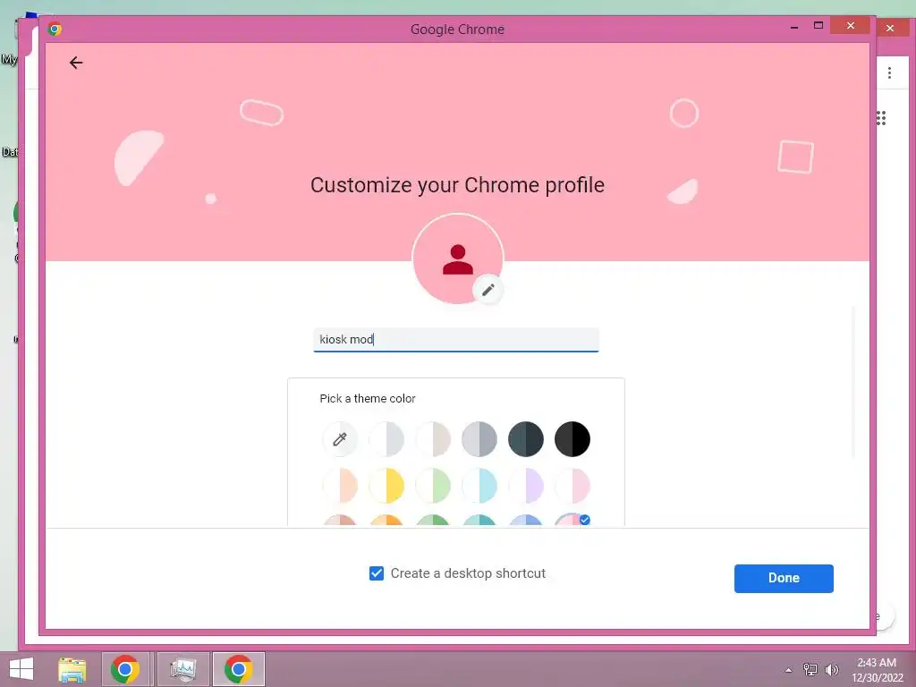Image resolution: width=916 pixels, height=687 pixels.
Task: Click the dialog's vertical scrollbar
Action: [x=852, y=383]
